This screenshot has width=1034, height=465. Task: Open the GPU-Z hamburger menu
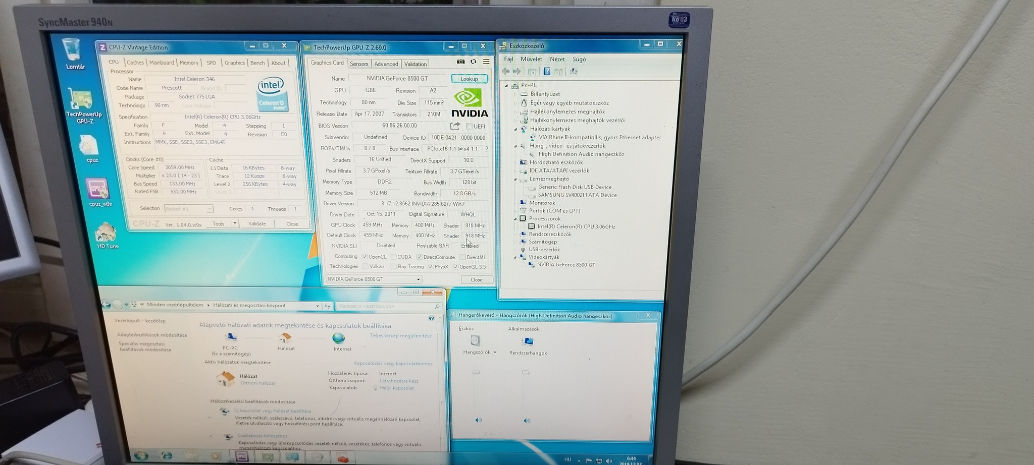tap(486, 62)
